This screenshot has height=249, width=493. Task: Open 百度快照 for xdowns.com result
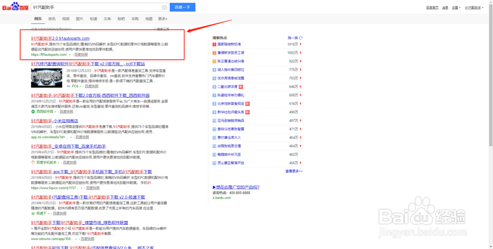(88, 239)
